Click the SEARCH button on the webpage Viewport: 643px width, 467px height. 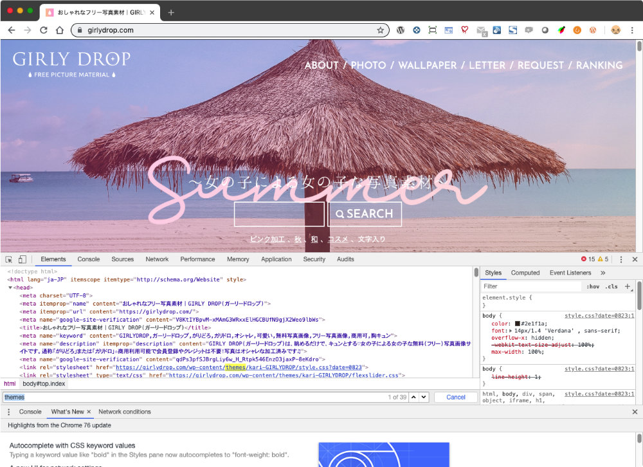365,214
